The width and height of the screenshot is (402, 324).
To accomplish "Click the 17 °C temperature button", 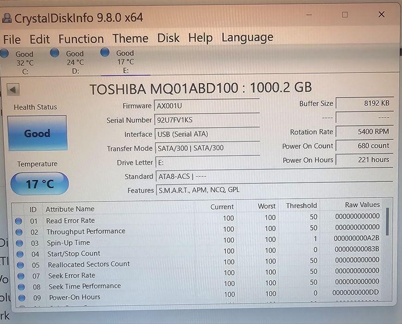I will tap(40, 184).
